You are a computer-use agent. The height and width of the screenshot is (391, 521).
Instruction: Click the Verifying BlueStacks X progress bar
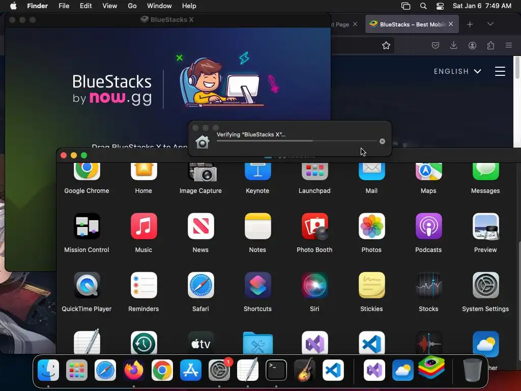pos(297,141)
